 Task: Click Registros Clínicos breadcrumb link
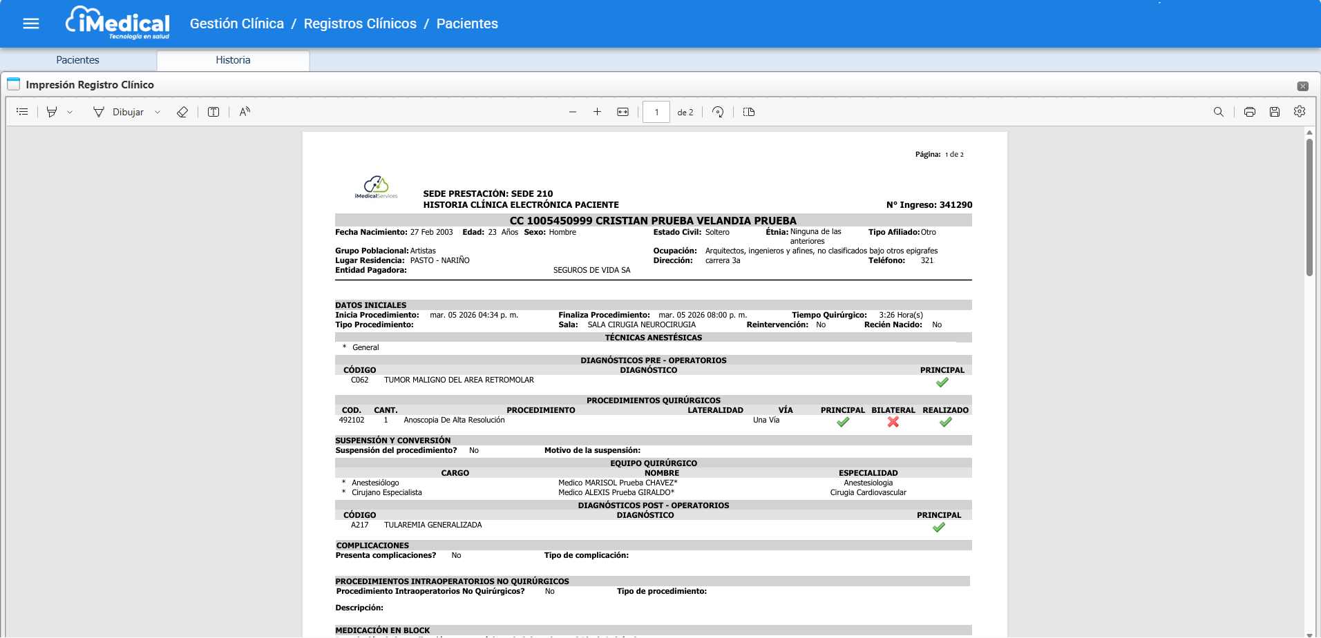tap(360, 23)
